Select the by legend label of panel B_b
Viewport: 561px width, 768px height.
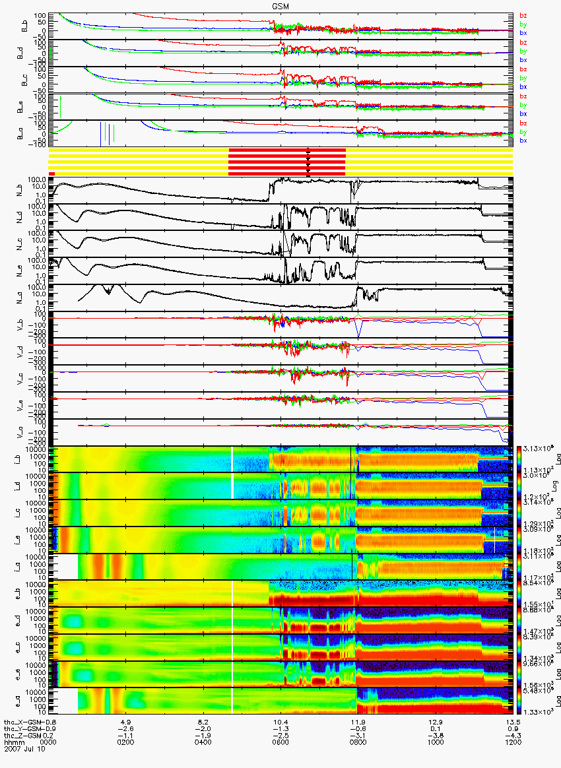point(523,24)
